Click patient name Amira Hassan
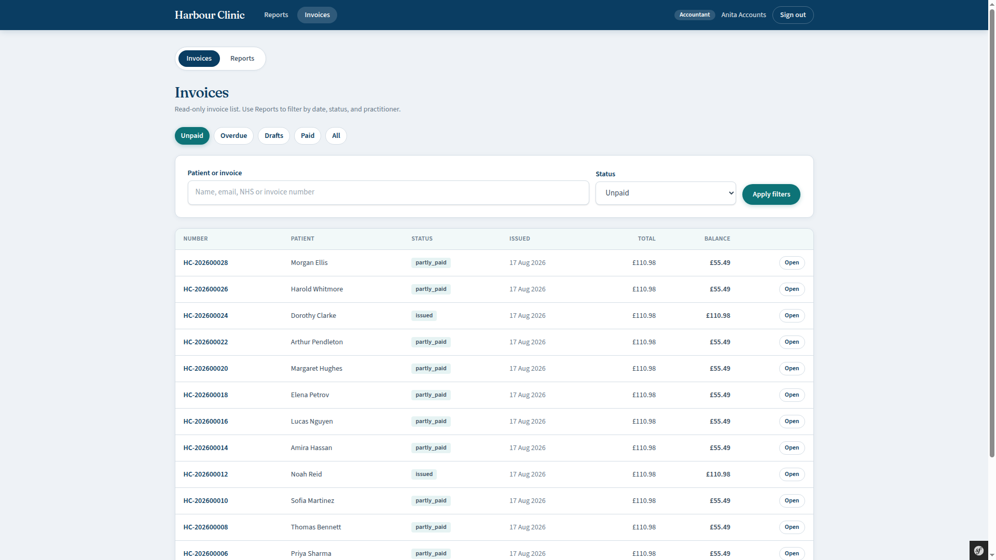The width and height of the screenshot is (996, 560). (x=311, y=448)
